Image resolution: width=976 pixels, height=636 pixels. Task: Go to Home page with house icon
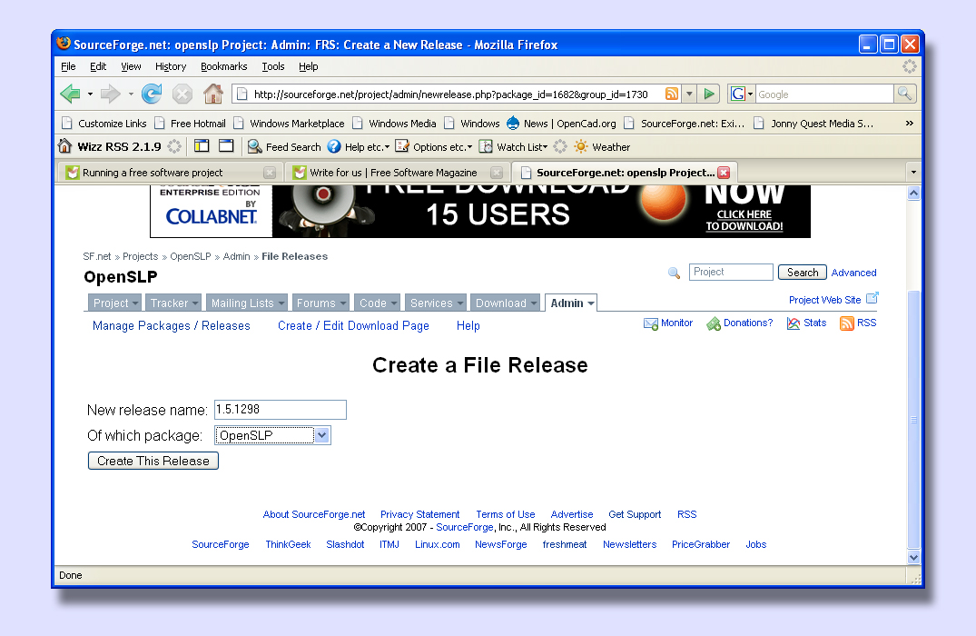pyautogui.click(x=212, y=94)
